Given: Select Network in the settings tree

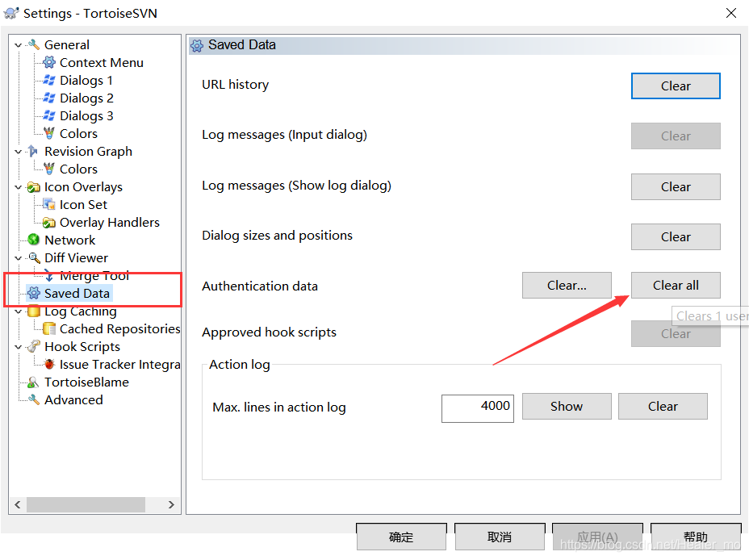Looking at the screenshot, I should tap(69, 240).
